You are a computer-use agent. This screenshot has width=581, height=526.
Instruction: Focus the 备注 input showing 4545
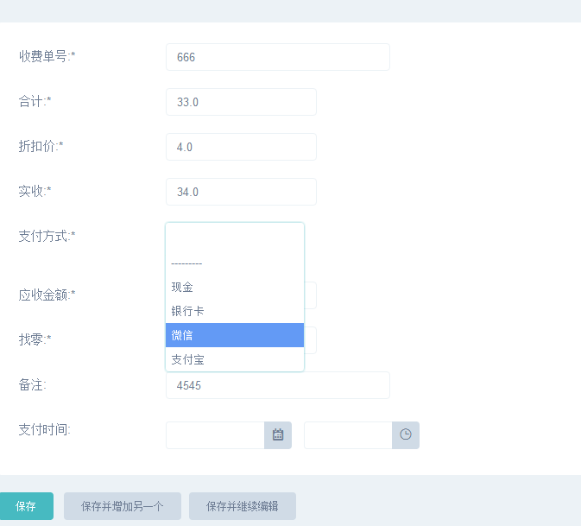278,385
